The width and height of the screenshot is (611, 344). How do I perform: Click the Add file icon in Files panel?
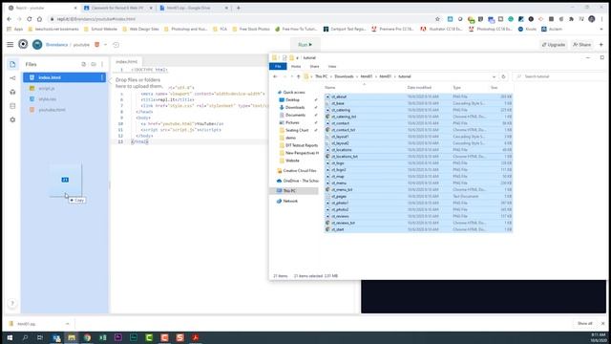coord(83,64)
